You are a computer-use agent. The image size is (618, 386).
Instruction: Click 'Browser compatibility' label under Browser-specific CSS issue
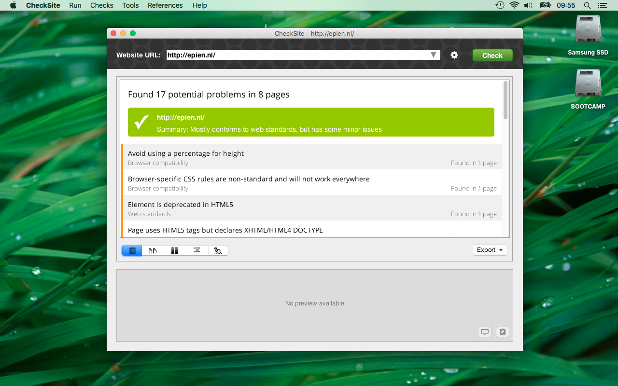(158, 189)
